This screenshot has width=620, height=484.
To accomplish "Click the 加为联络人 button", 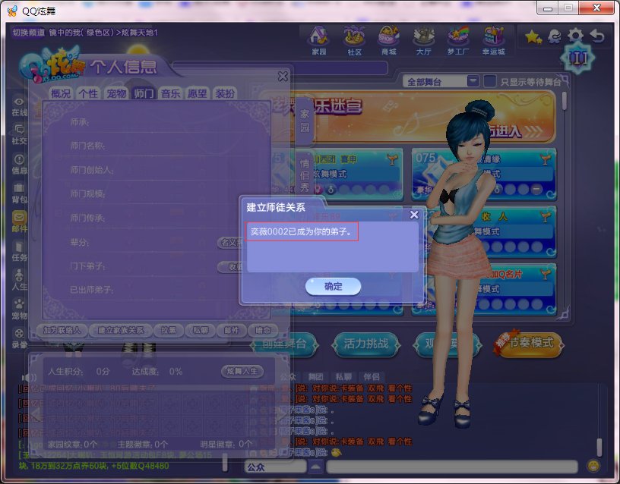I will pos(62,331).
